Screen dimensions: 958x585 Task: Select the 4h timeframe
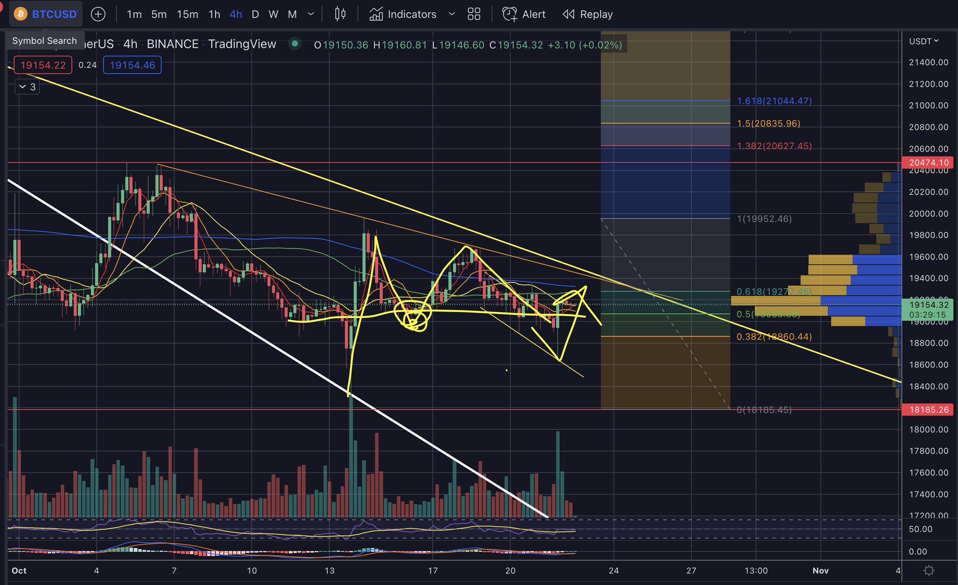(x=236, y=14)
